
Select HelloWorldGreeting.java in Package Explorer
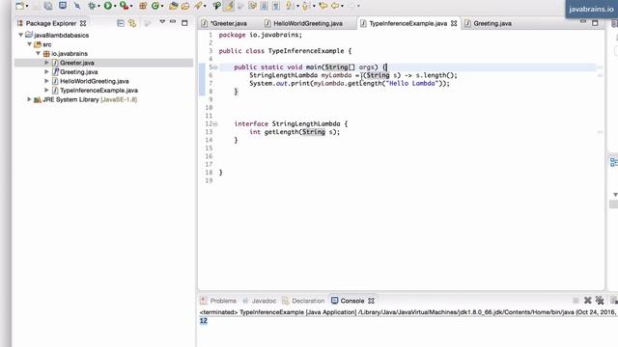[95, 81]
